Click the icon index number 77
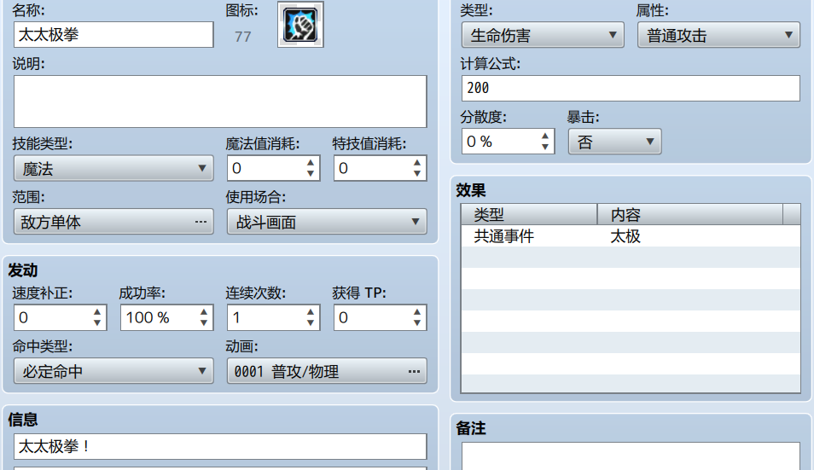The width and height of the screenshot is (814, 470). (x=243, y=37)
